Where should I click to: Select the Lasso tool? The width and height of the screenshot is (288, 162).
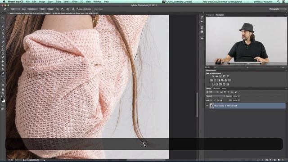[x=3, y=26]
